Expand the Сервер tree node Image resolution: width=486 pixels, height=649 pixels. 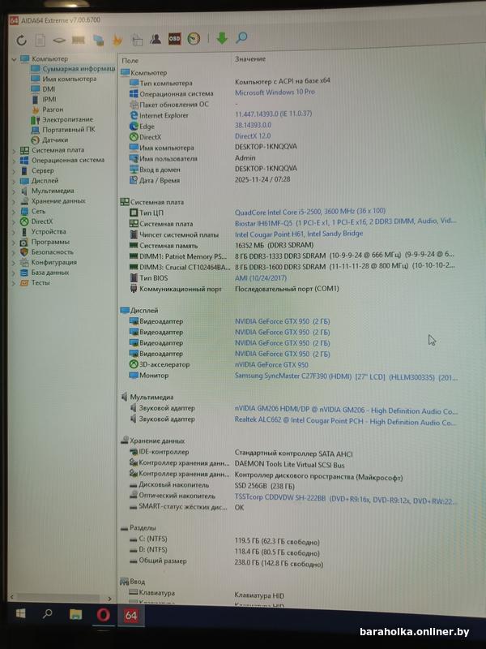click(x=14, y=171)
